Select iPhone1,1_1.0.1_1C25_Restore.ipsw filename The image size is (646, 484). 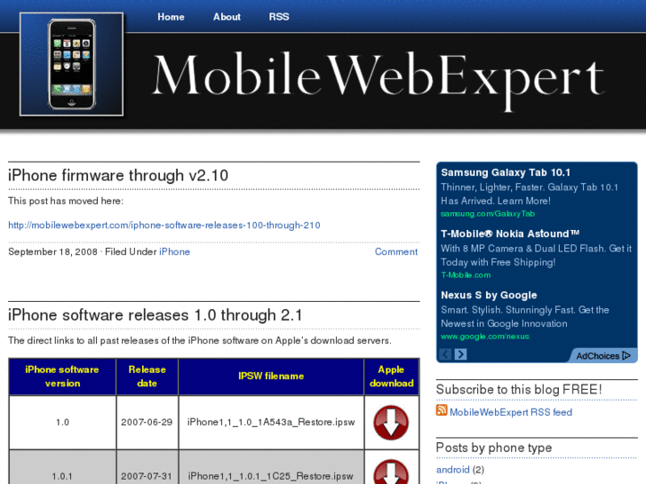[271, 476]
